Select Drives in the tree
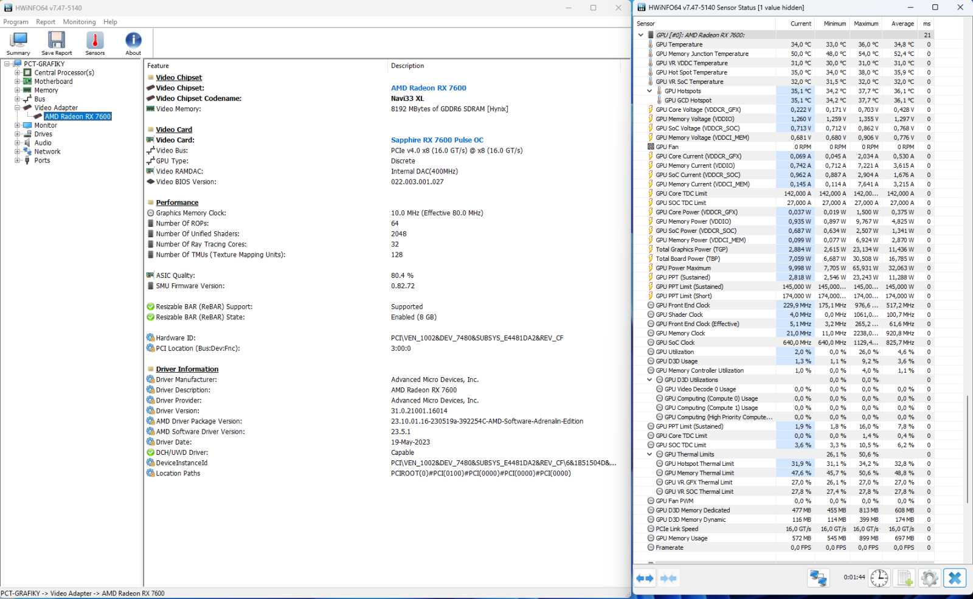973x599 pixels. 43,134
